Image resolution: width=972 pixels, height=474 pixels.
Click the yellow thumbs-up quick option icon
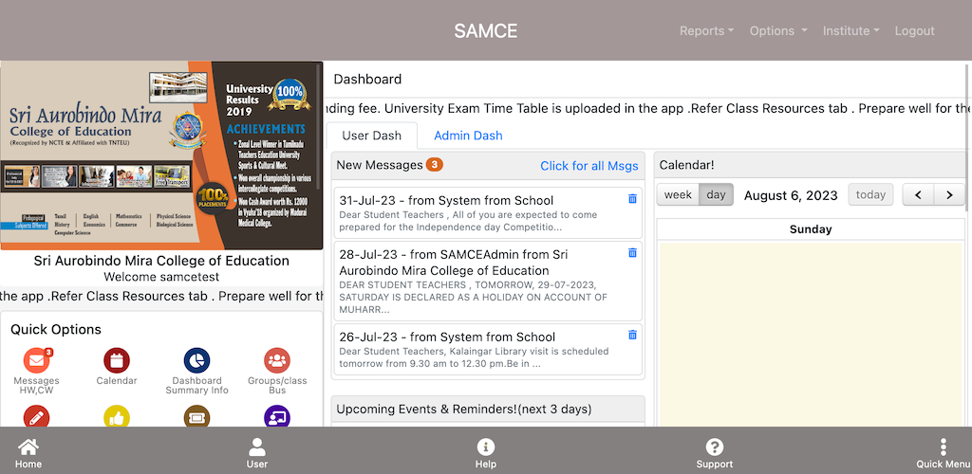click(x=117, y=416)
